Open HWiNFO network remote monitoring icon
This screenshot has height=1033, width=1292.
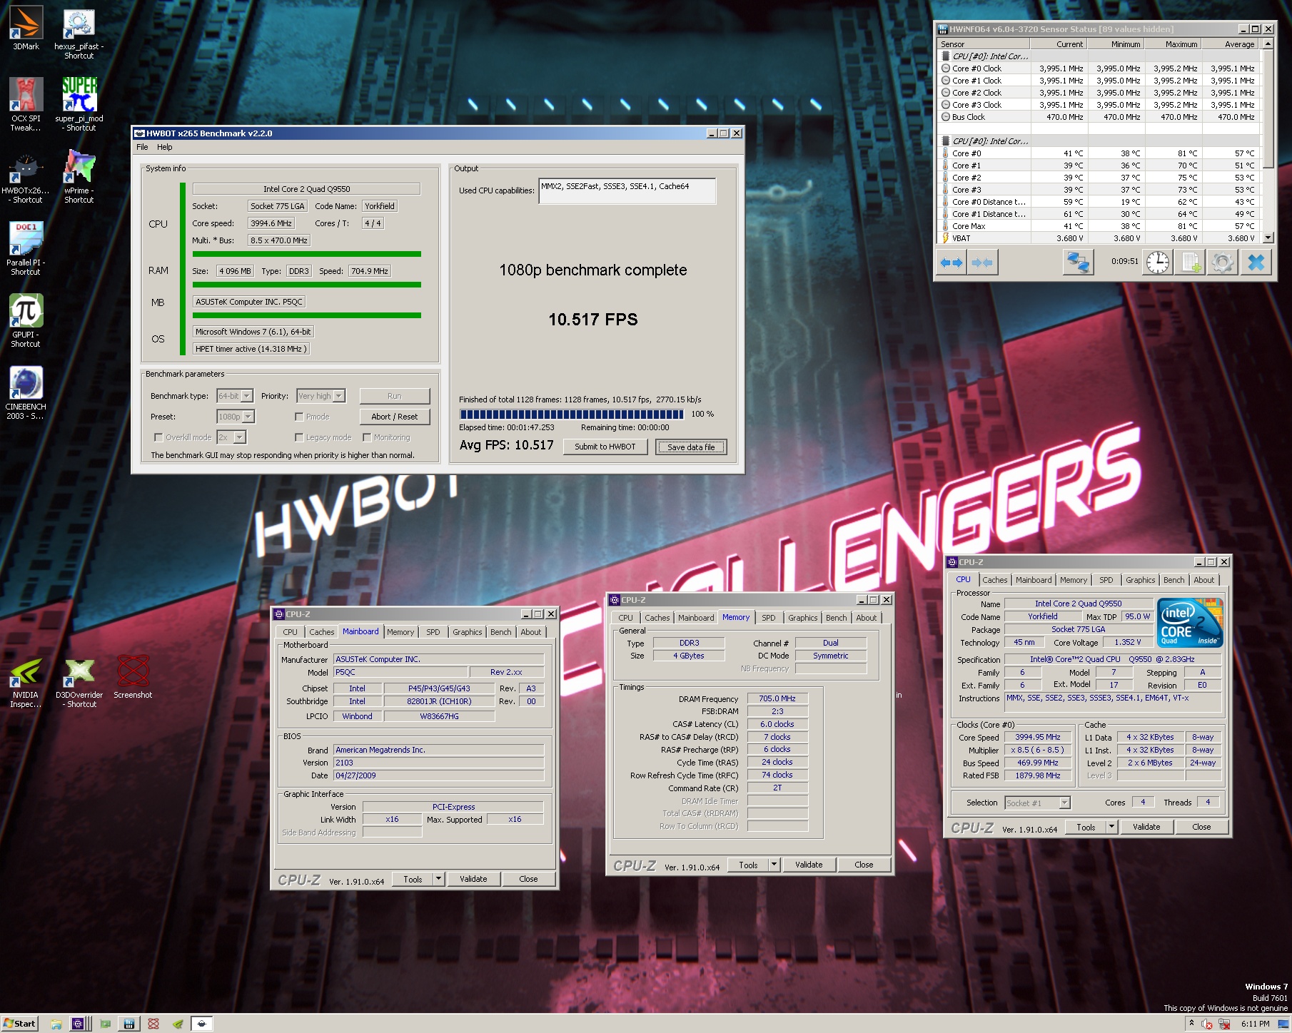[1077, 263]
